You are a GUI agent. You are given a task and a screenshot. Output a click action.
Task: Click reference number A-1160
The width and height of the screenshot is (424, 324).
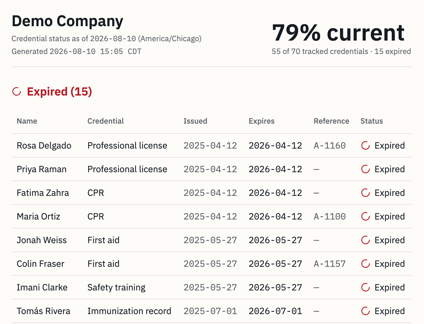pyautogui.click(x=330, y=146)
